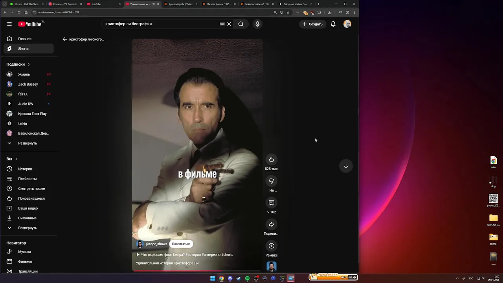Screen dimensions: 503x283
Task: Open notifications bell
Action: click(x=333, y=24)
